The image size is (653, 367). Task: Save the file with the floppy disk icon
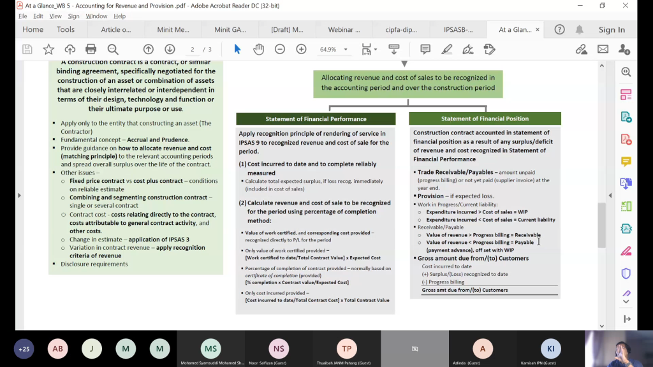click(27, 50)
